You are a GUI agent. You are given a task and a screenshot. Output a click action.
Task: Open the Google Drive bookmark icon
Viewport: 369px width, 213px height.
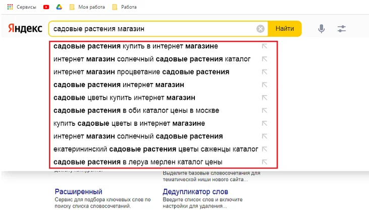click(59, 7)
